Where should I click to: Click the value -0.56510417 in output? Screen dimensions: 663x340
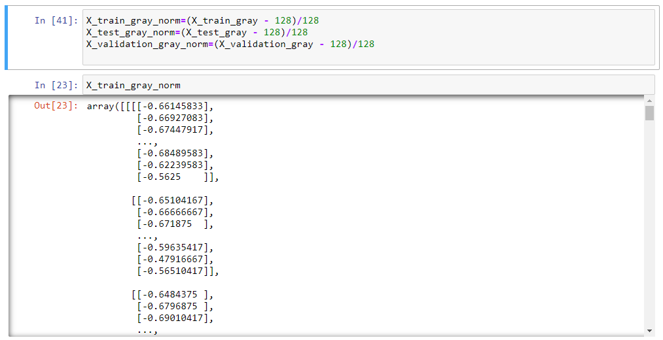point(173,271)
